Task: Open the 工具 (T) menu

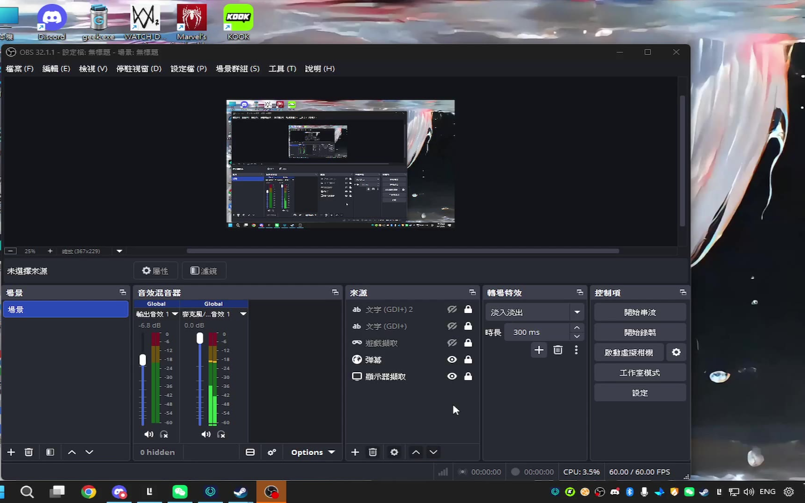Action: (282, 68)
